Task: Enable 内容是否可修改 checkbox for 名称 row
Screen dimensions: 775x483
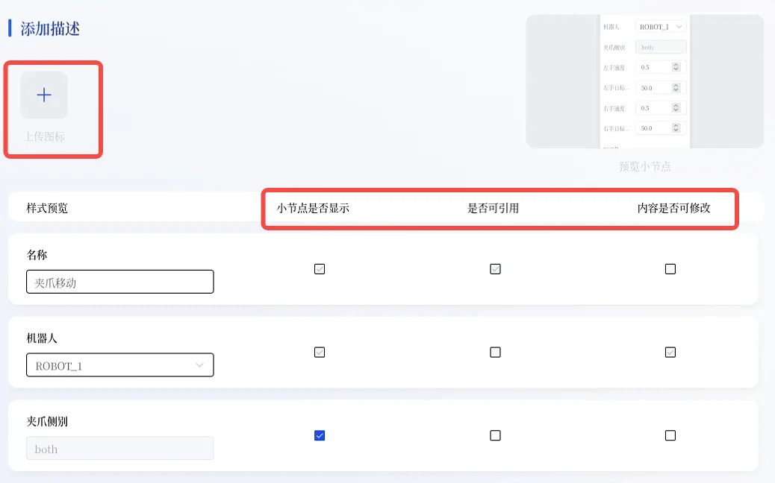Action: [670, 269]
